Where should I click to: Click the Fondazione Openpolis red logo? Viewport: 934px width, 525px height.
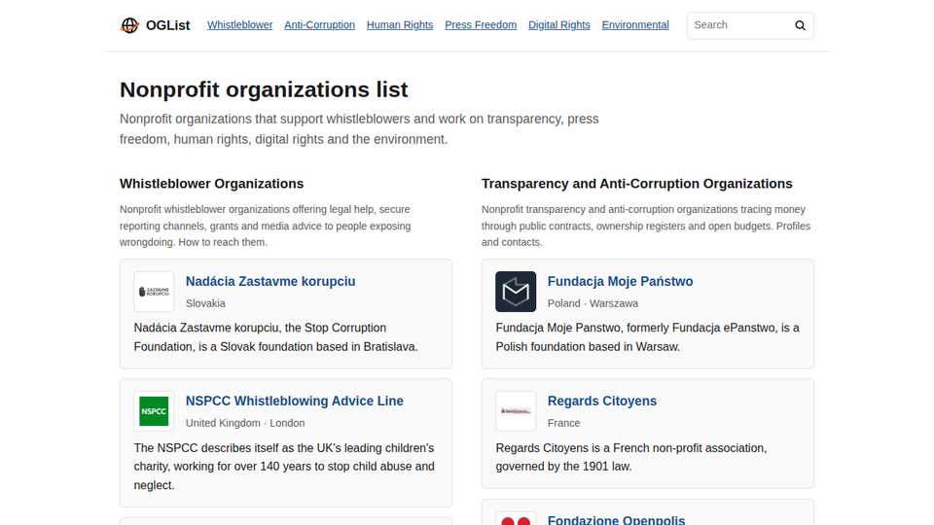coord(516,518)
